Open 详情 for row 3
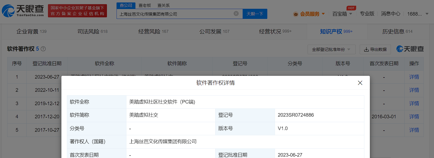The width and height of the screenshot is (434, 158). point(414,104)
